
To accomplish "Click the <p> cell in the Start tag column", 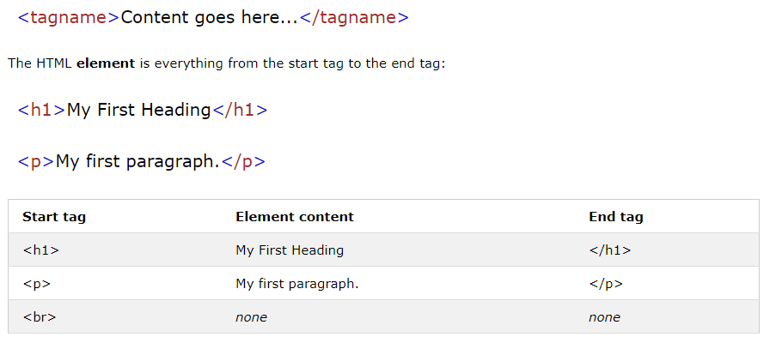I will click(x=38, y=284).
